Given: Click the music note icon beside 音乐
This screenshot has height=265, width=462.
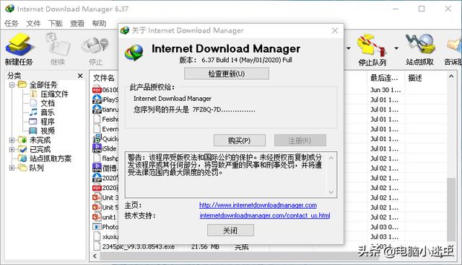Looking at the screenshot, I should (x=33, y=112).
